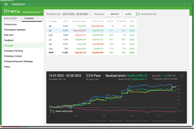Viewport: 194px width, 129px height.
Task: Sort by the Позиция column header
Action: (53, 21)
